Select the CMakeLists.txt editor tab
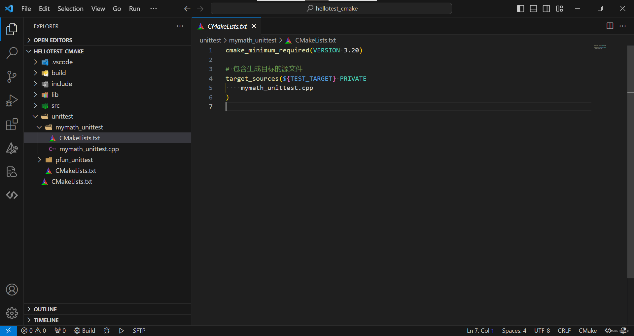 (227, 26)
